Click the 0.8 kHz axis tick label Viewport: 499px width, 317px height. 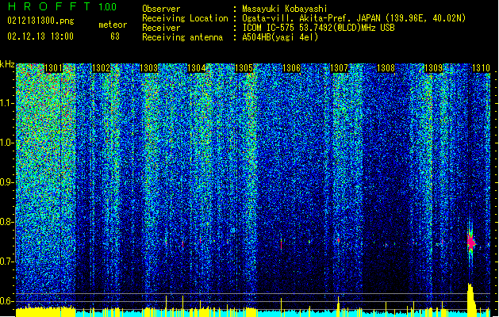point(6,222)
